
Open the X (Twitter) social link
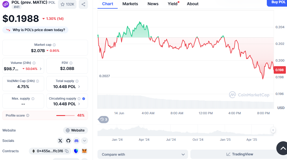pos(60,141)
